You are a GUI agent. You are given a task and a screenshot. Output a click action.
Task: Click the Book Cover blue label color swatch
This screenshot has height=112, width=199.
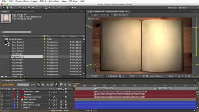(x=15, y=102)
